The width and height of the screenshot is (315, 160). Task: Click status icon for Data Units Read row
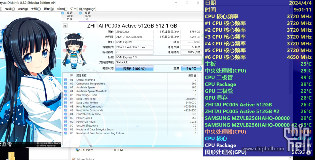[x=66, y=99]
